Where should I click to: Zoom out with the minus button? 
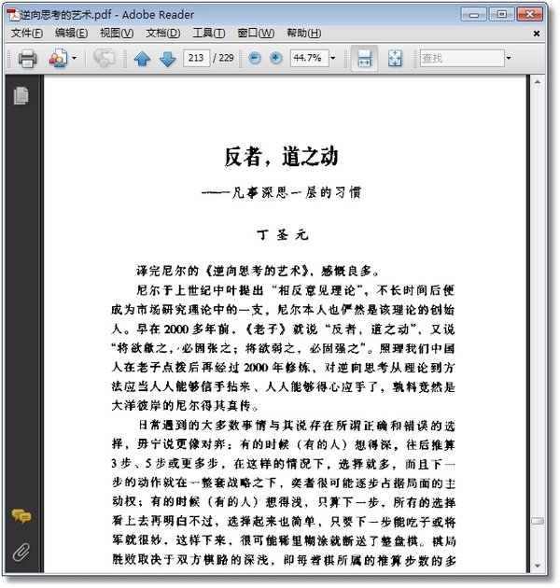click(255, 58)
